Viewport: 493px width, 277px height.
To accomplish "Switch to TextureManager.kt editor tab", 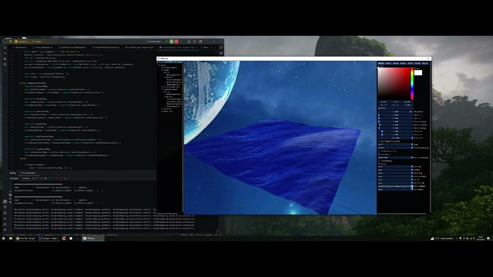I will pyautogui.click(x=42, y=47).
